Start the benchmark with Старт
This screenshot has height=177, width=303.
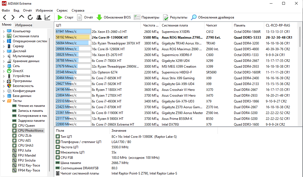tap(65, 17)
